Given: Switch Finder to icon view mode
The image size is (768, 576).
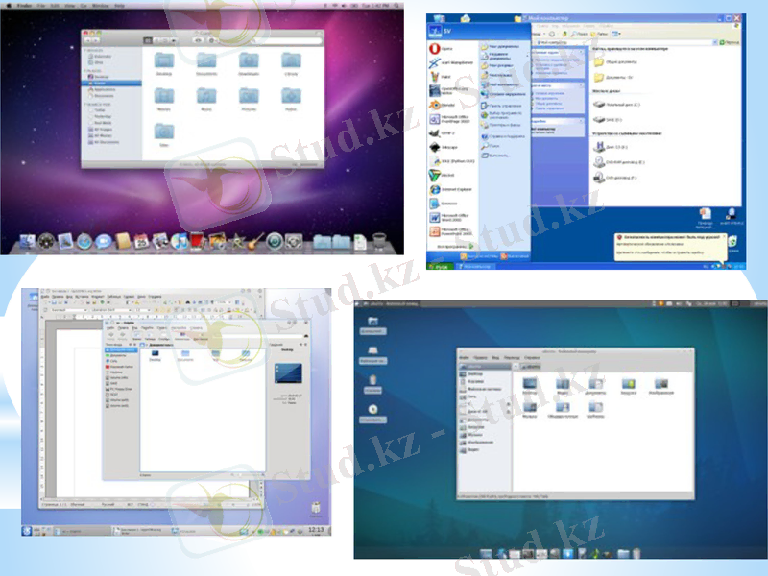Looking at the screenshot, I should [x=145, y=40].
